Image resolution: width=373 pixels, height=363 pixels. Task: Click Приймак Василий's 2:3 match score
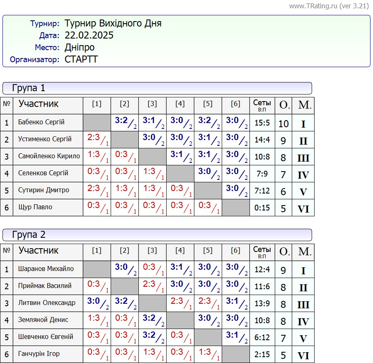[x=152, y=285]
